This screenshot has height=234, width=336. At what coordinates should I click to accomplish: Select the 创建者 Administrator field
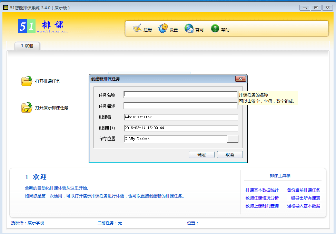[180, 117]
